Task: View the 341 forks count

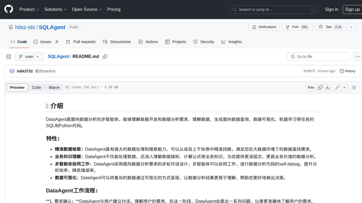Action: [305, 27]
